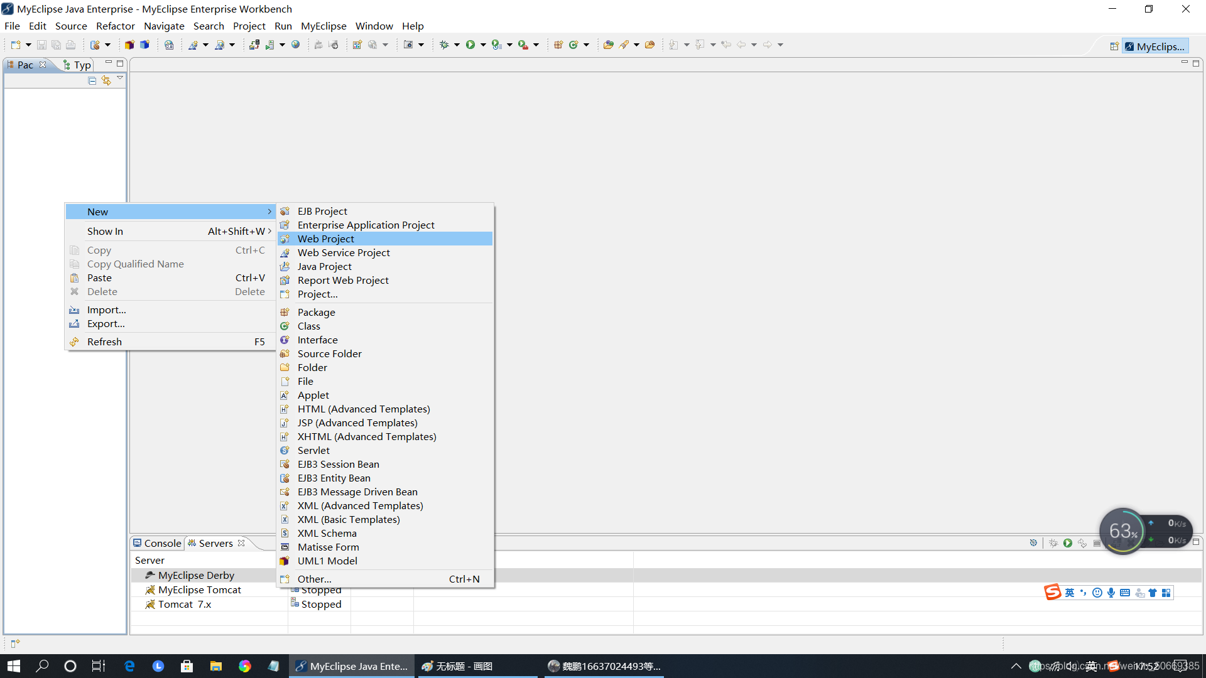Select Web Project in the New submenu
This screenshot has width=1206, height=678.
(x=385, y=239)
